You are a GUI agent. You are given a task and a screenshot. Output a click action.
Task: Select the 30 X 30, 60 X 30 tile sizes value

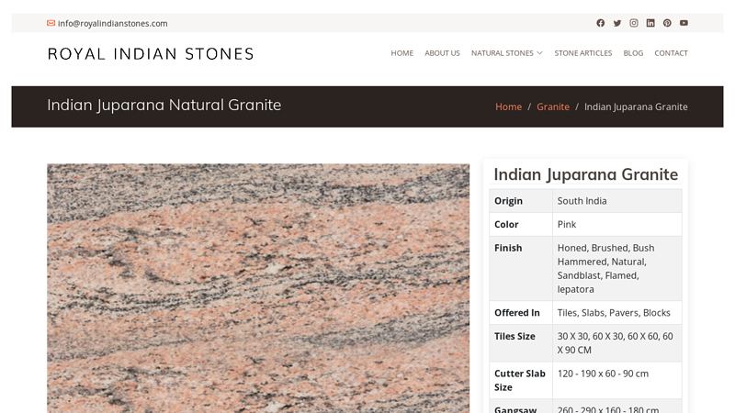[x=617, y=342]
